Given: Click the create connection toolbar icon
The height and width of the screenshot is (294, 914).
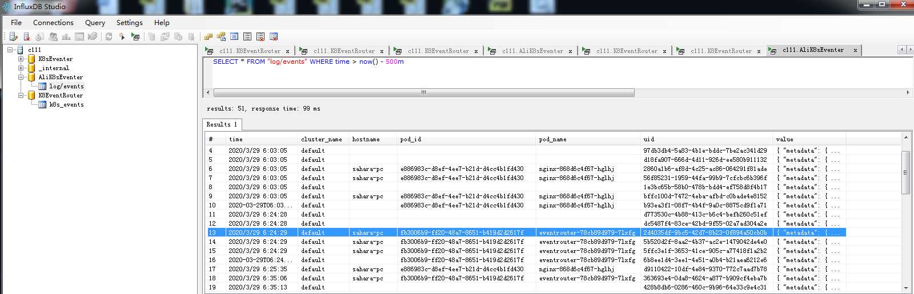Looking at the screenshot, I should click(x=14, y=36).
